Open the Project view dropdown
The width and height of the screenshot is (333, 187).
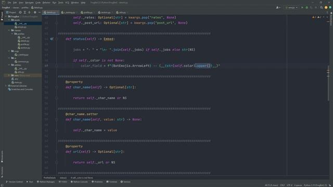pos(11,12)
